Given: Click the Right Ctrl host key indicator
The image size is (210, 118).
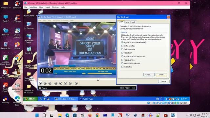Looking at the screenshot, I should [x=183, y=103].
